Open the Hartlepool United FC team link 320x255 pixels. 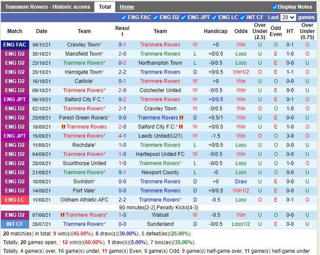[x=160, y=154]
